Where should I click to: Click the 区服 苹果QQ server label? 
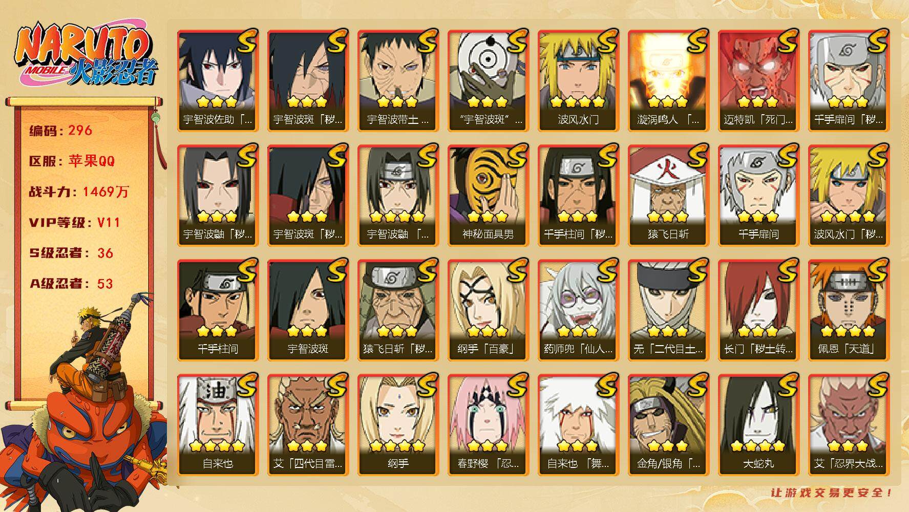click(x=72, y=161)
